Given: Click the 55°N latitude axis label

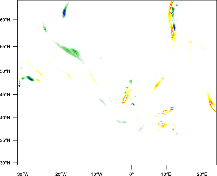Looking at the screenshot, I should click(x=5, y=47).
